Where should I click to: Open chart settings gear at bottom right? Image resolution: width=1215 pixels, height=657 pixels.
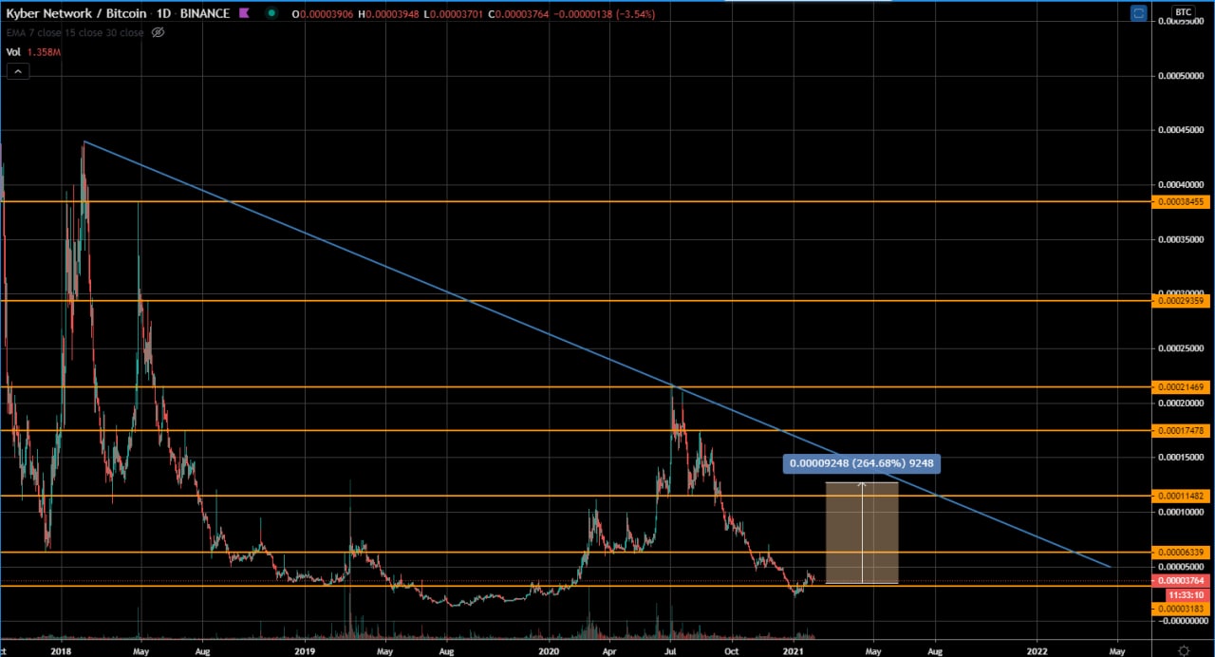(1183, 650)
